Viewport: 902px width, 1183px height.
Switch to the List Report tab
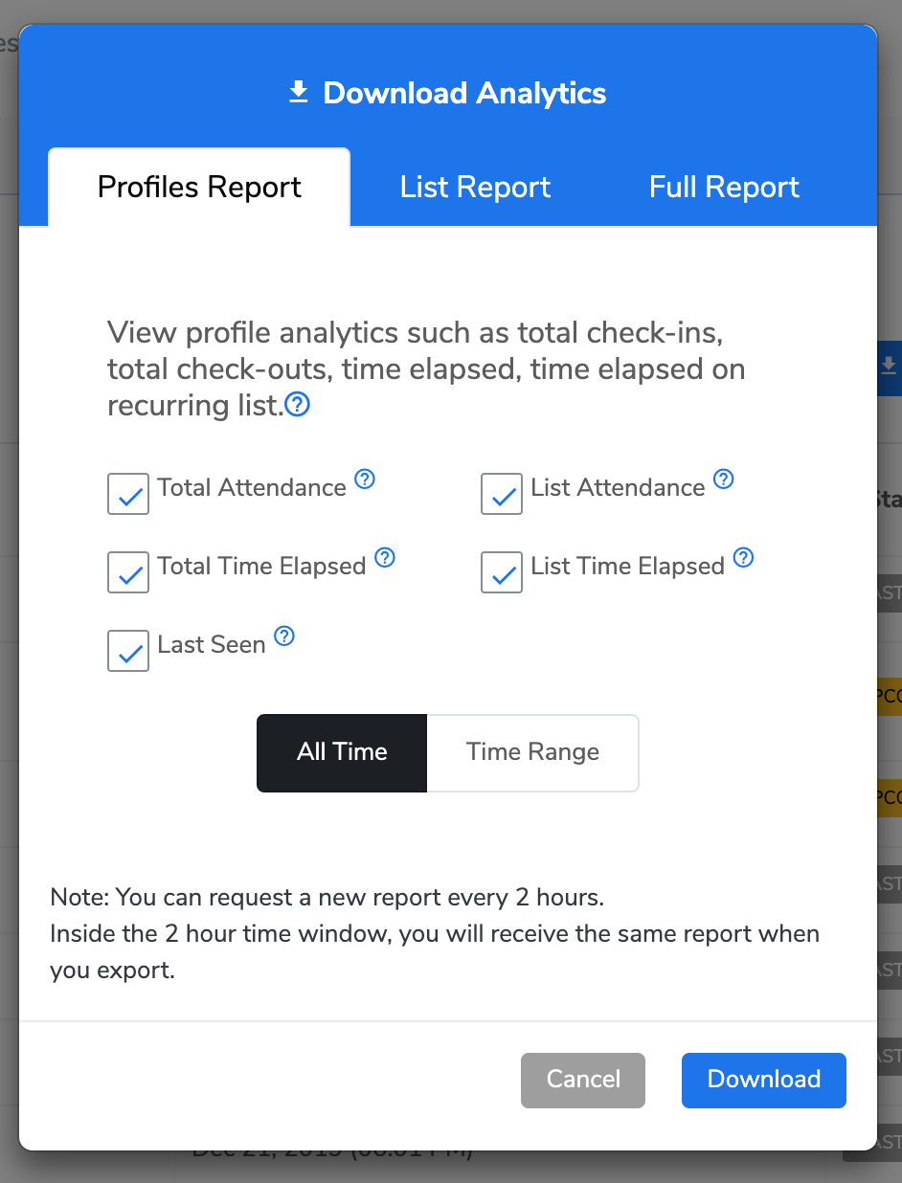pos(475,187)
